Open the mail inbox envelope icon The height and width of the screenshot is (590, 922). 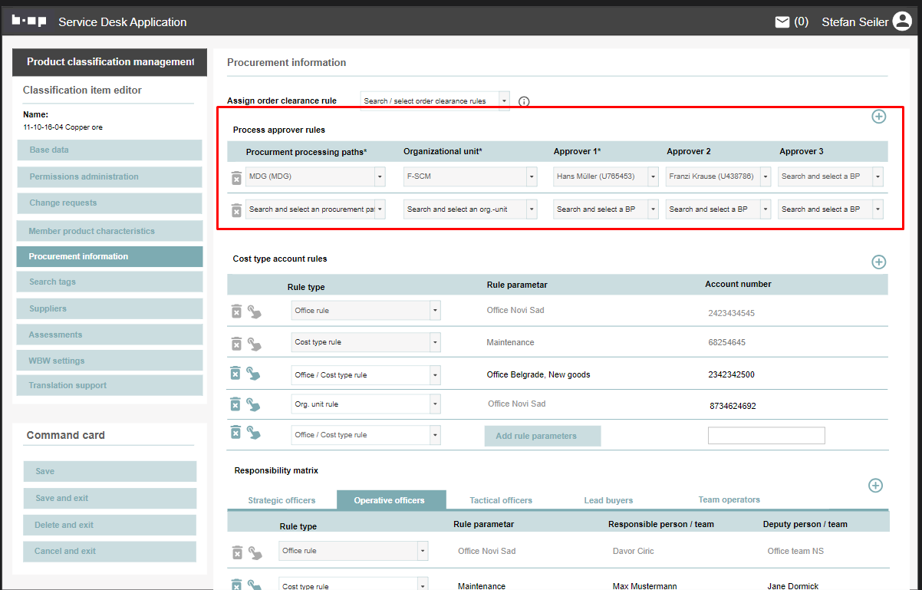(x=782, y=22)
